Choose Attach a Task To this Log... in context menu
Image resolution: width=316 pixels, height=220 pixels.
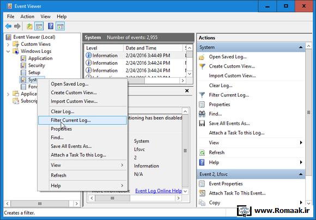83,155
